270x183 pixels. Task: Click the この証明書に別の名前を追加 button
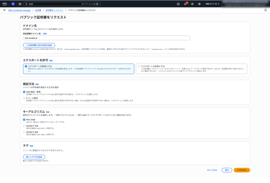[39, 45]
